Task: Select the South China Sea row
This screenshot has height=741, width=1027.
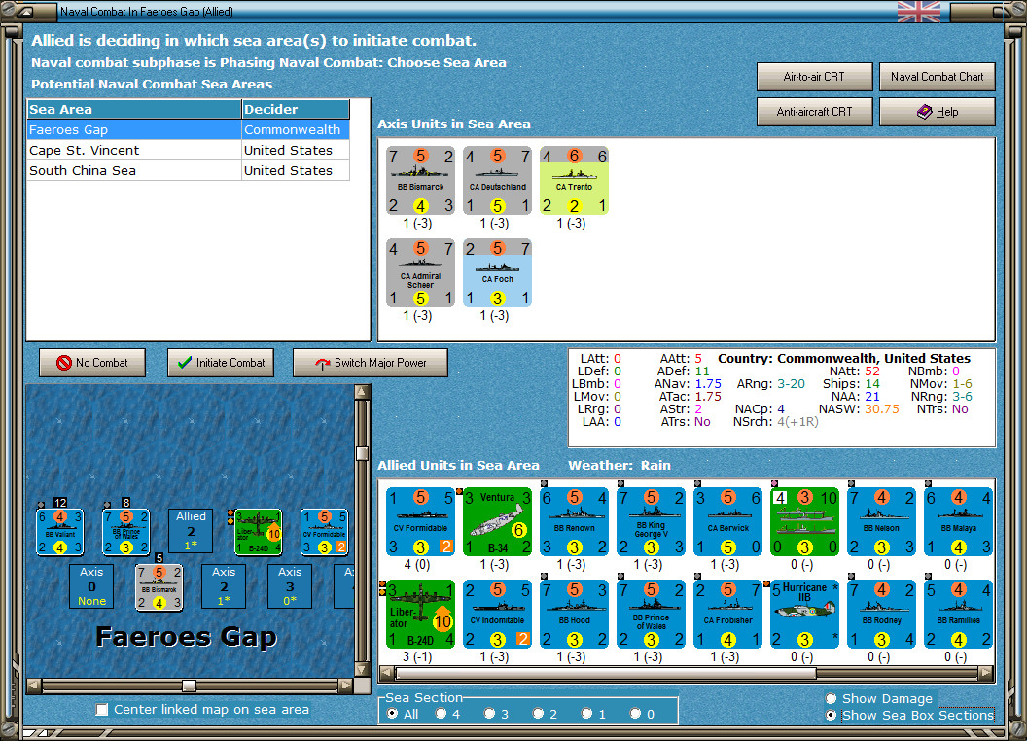Action: tap(189, 170)
